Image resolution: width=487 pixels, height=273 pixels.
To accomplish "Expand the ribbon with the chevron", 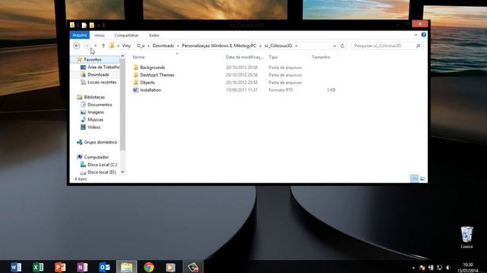I will click(416, 35).
